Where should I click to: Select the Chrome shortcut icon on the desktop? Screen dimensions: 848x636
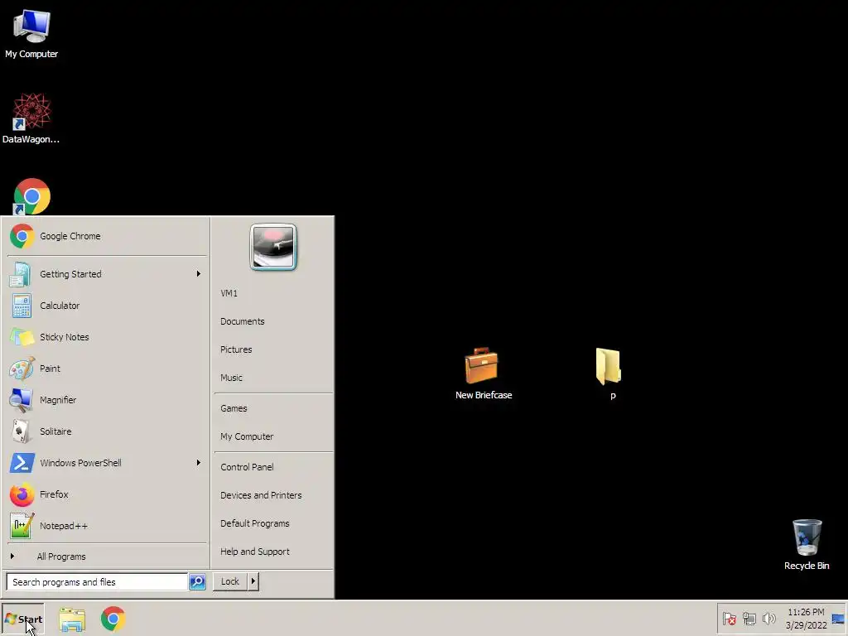click(x=31, y=197)
